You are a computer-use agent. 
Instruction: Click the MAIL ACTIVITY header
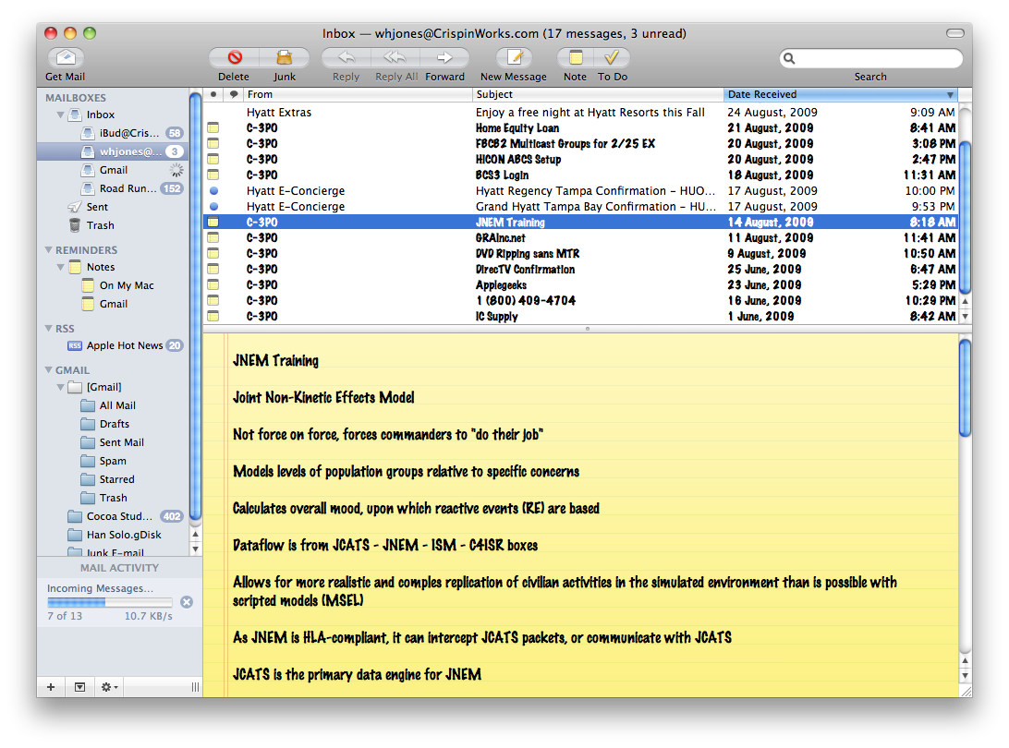point(120,568)
